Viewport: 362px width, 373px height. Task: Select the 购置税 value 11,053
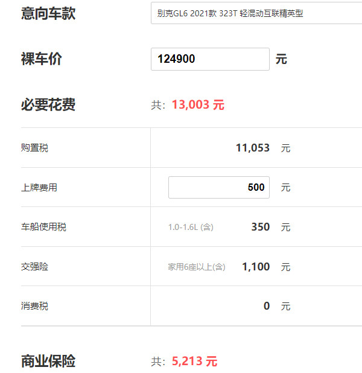pyautogui.click(x=253, y=148)
